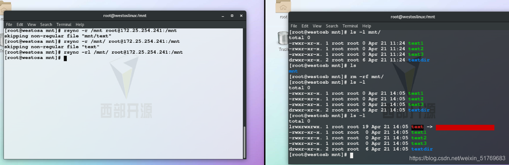The height and width of the screenshot is (165, 509).
Task: Click the westosb terminal title bar
Action: [399, 17]
